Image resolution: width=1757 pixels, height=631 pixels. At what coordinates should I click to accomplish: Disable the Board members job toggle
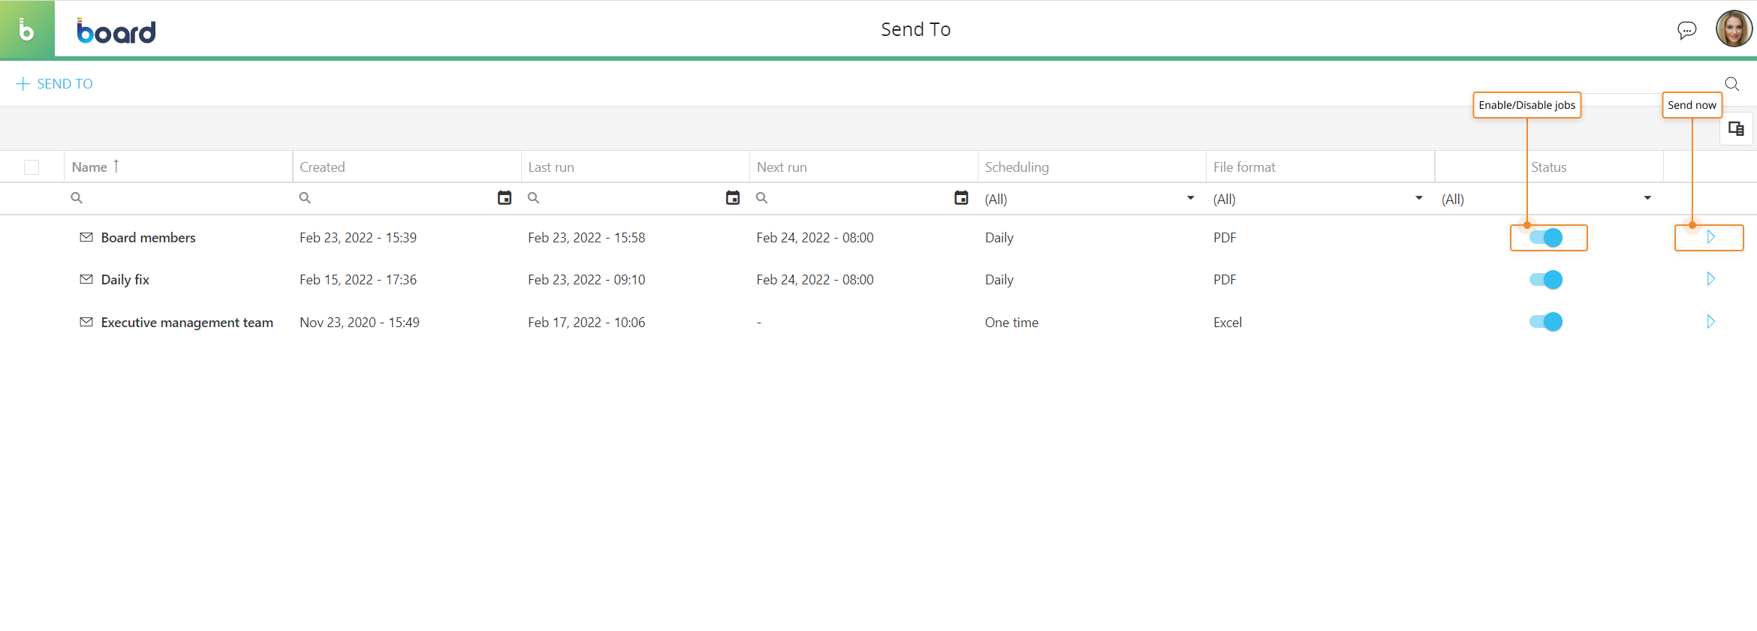coord(1546,238)
